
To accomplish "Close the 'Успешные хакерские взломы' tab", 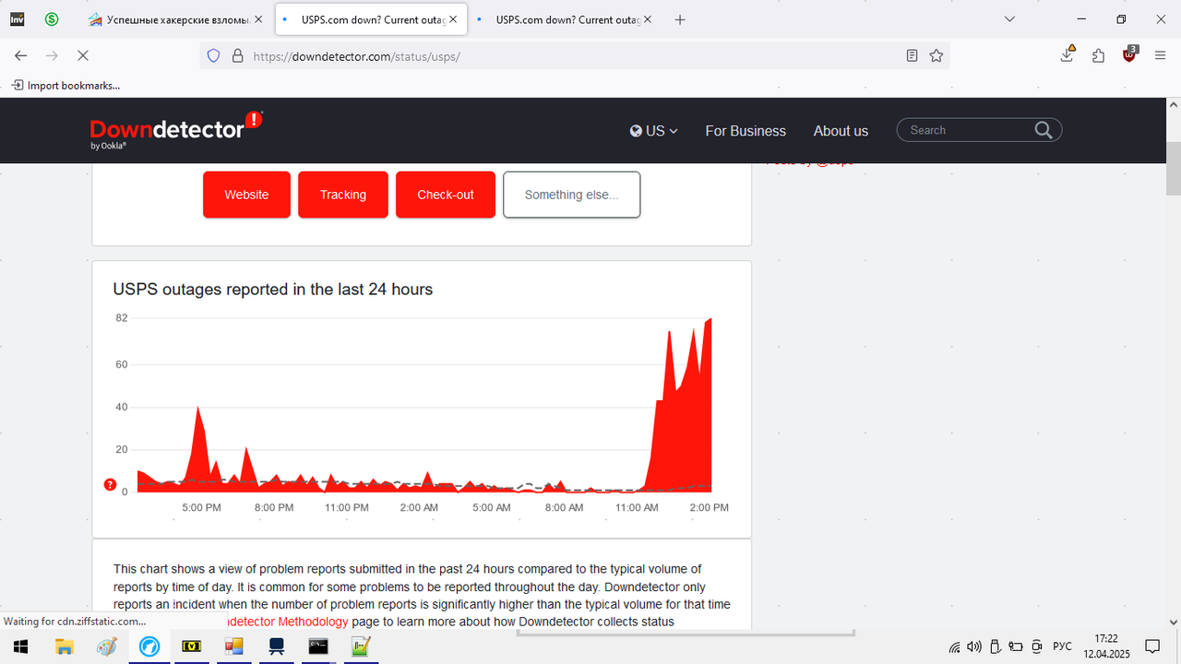I will (258, 19).
